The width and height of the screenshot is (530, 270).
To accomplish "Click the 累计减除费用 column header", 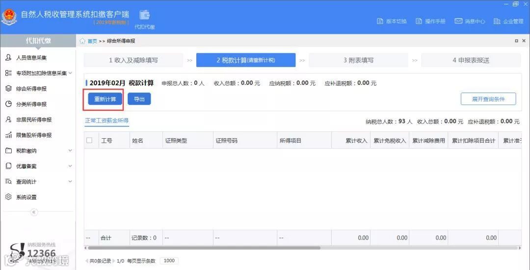I will (x=428, y=141).
